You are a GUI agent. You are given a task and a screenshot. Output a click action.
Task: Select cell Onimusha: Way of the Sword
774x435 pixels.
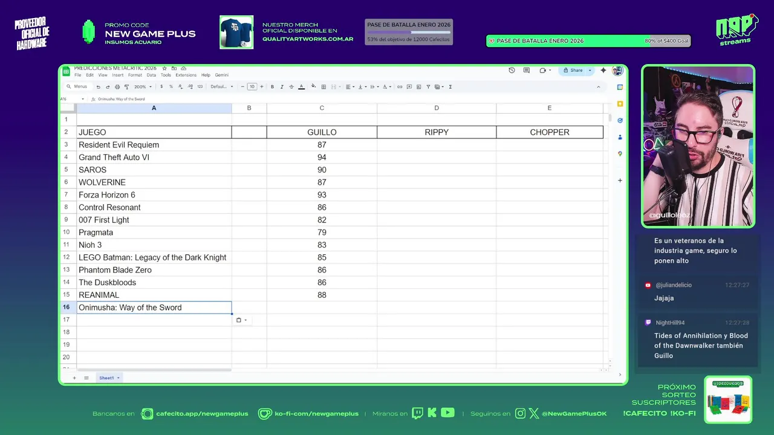(x=154, y=308)
